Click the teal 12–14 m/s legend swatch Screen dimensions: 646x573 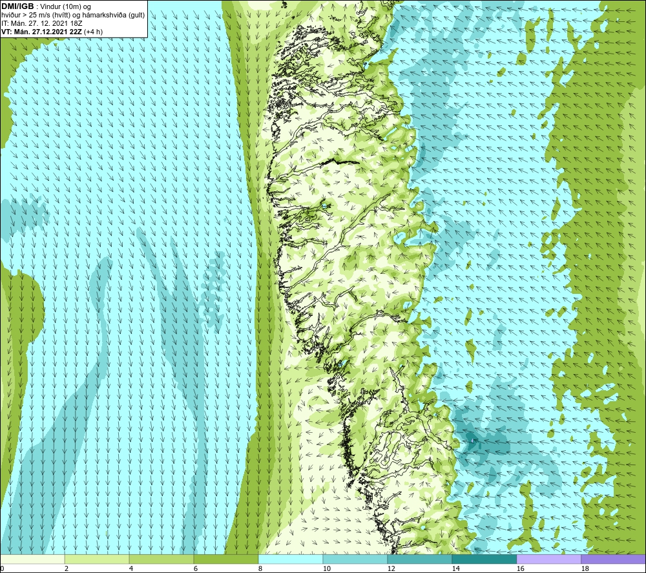(419, 559)
